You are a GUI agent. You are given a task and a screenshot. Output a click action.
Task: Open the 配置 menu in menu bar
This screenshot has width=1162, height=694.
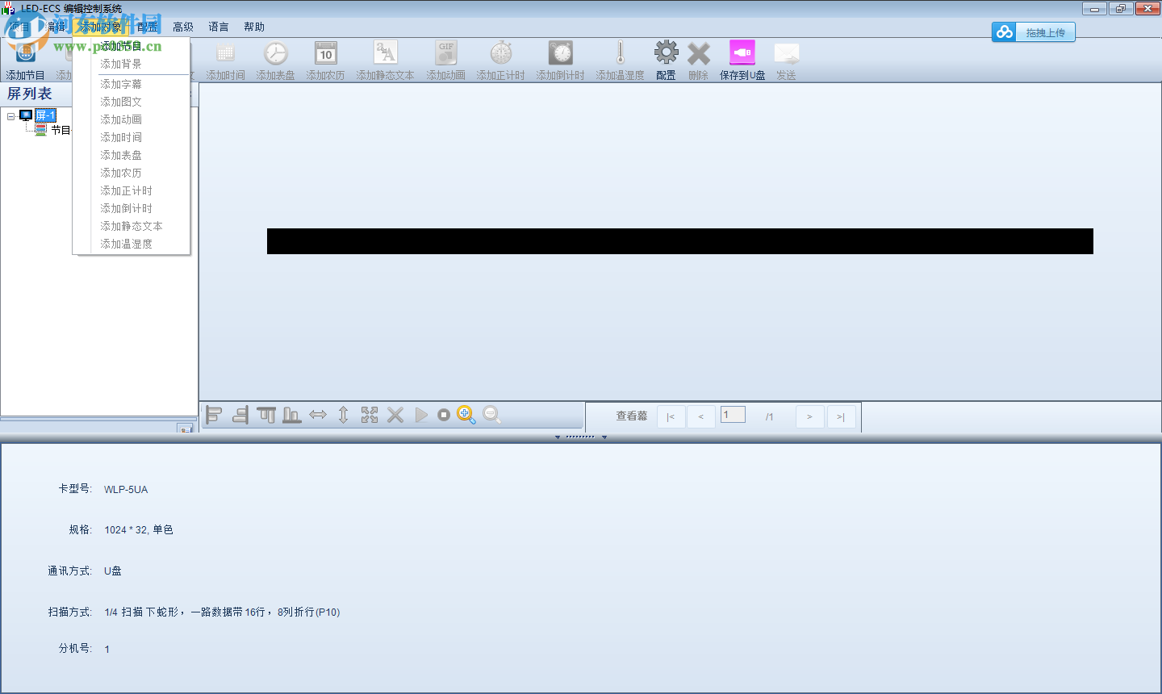click(x=148, y=27)
